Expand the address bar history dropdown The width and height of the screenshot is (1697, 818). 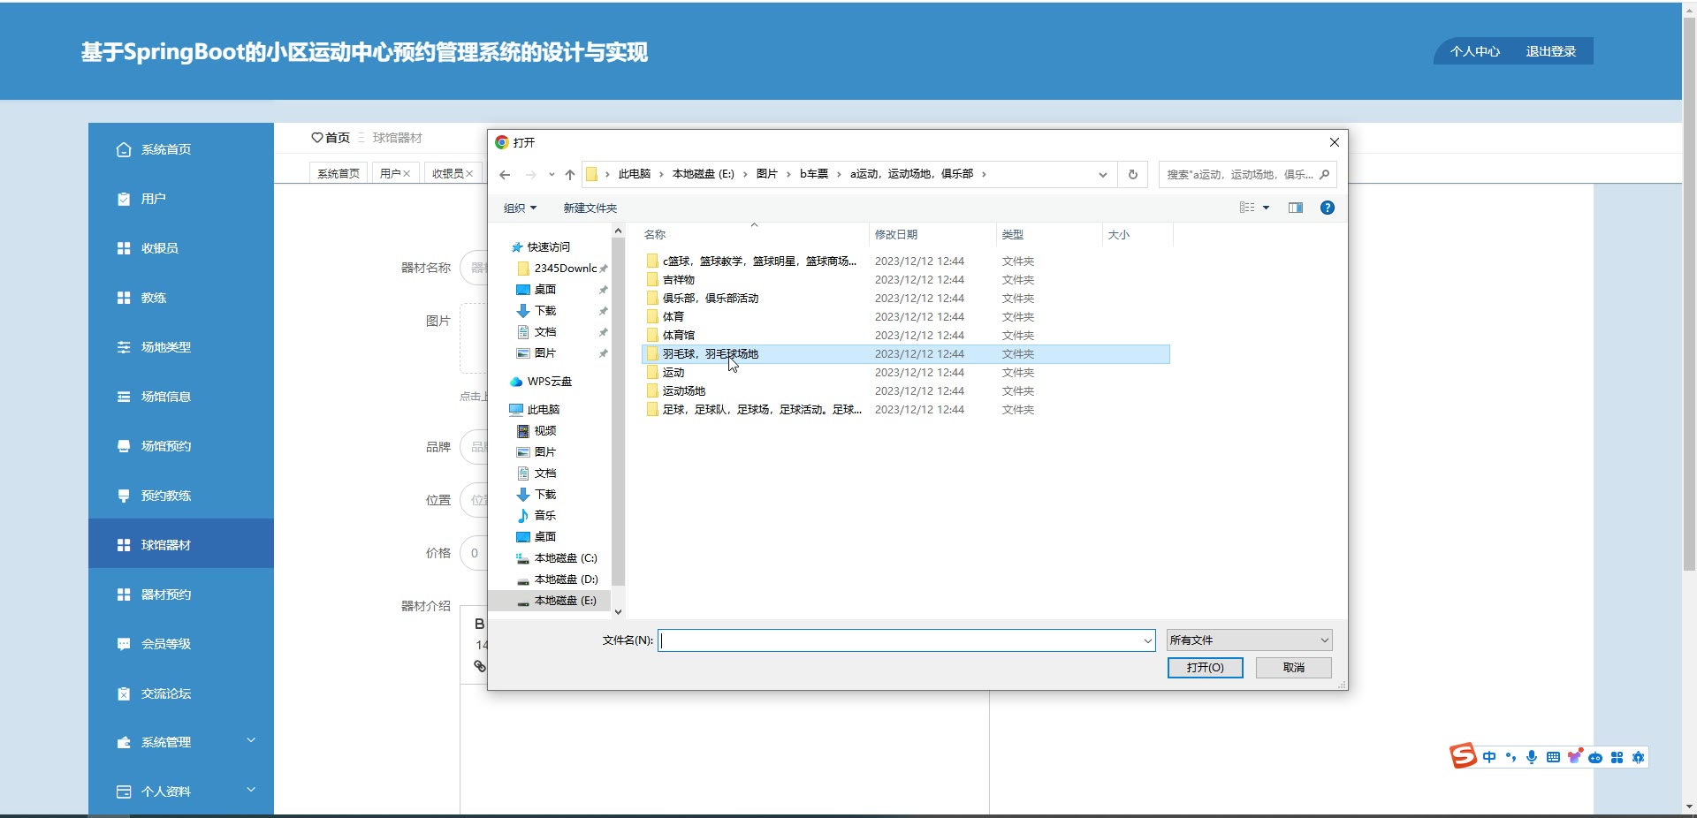(x=1103, y=175)
